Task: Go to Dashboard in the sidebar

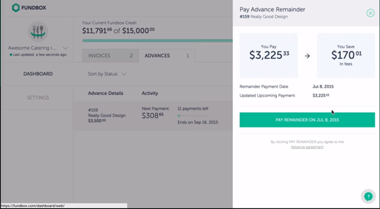Action: [38, 74]
